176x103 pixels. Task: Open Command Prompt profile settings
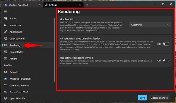pos(28,85)
